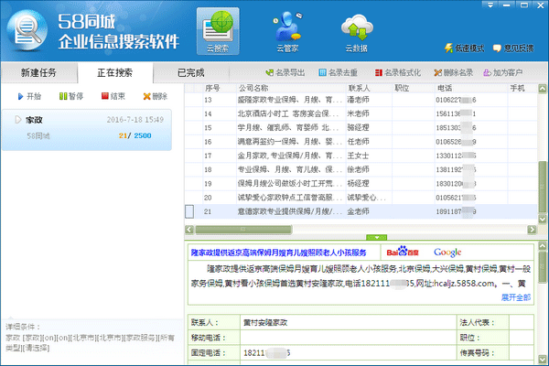
Task: Click 加为客户 add as customer
Action: (502, 72)
